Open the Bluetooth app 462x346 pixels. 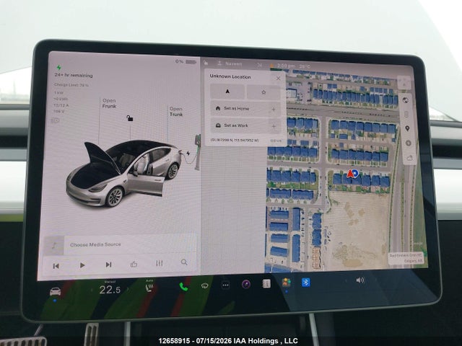pos(306,283)
